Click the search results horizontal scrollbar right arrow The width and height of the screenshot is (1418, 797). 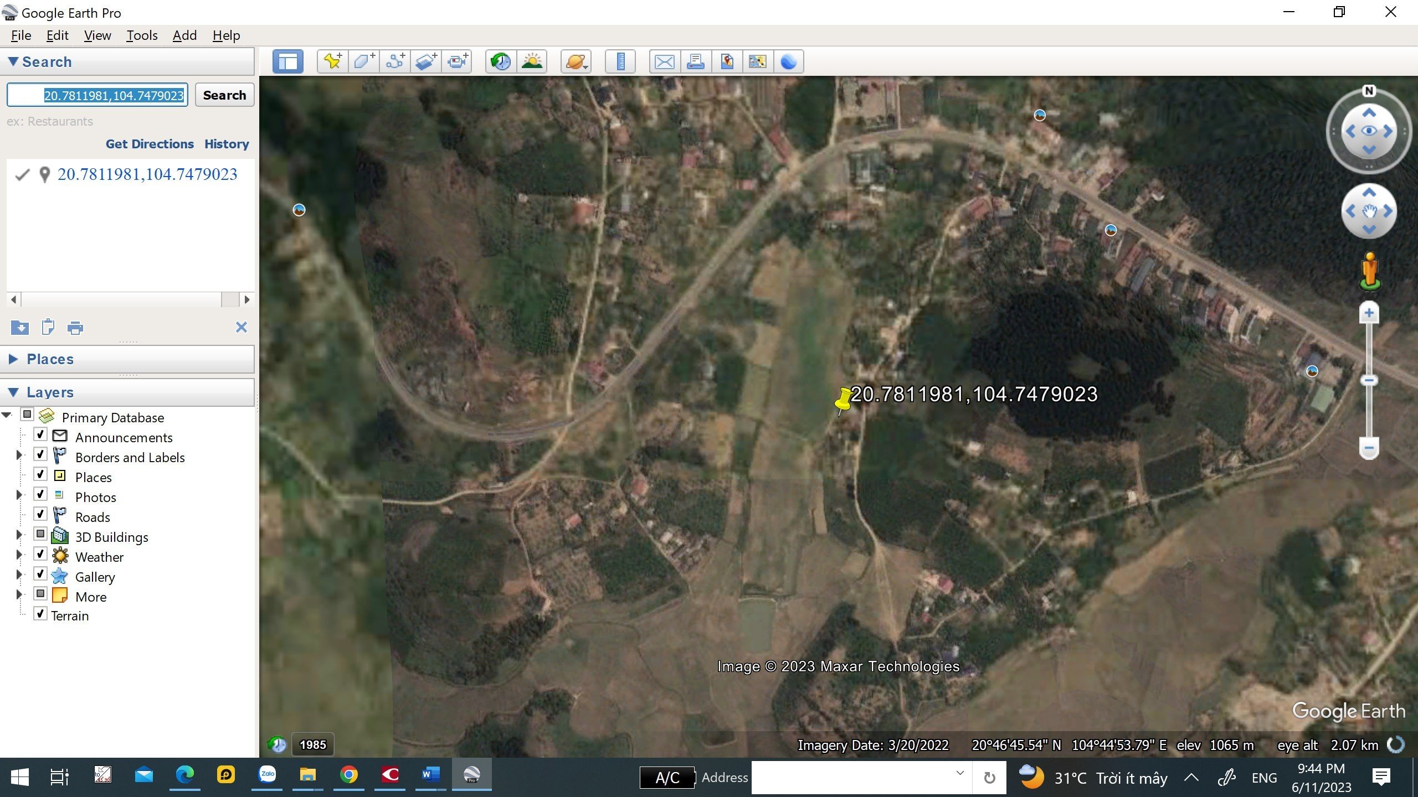[247, 299]
